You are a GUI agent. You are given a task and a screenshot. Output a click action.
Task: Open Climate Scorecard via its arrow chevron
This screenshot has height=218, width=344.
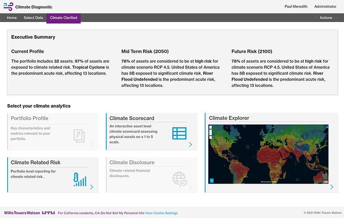coord(190,145)
